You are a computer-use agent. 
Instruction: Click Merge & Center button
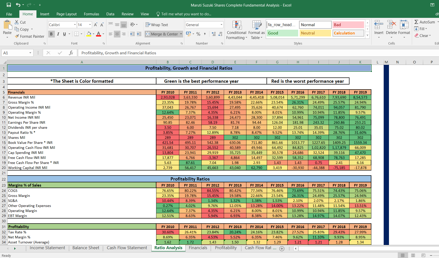tap(162, 34)
